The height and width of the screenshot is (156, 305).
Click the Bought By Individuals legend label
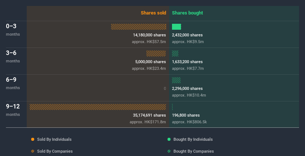click(x=193, y=139)
